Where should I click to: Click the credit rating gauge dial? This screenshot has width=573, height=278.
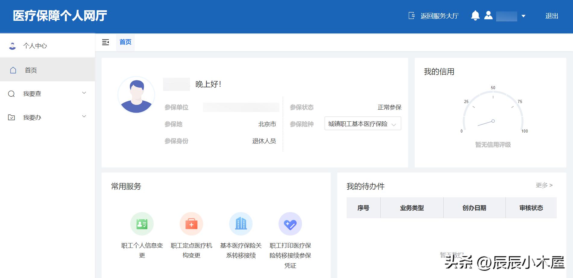[493, 117]
